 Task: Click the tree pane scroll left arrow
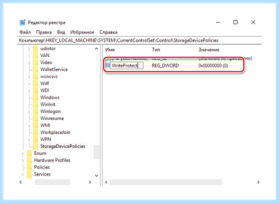coord(21,182)
